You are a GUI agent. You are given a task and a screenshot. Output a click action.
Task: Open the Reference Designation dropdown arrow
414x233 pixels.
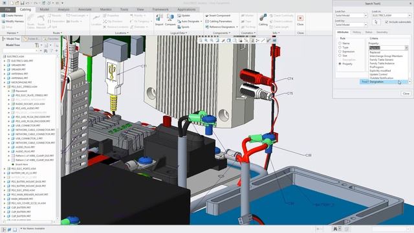(x=237, y=27)
